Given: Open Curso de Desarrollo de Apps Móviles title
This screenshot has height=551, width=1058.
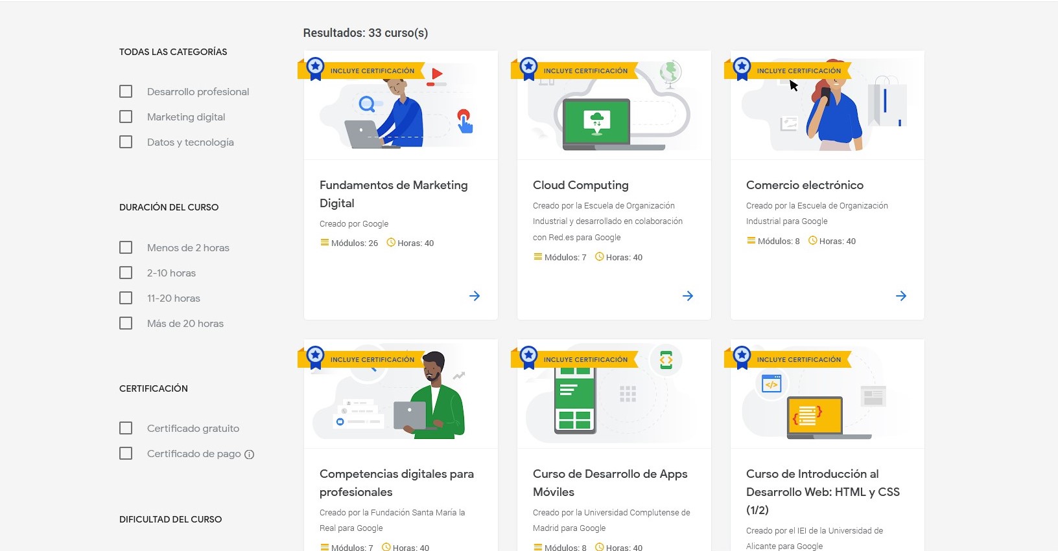Looking at the screenshot, I should [610, 483].
